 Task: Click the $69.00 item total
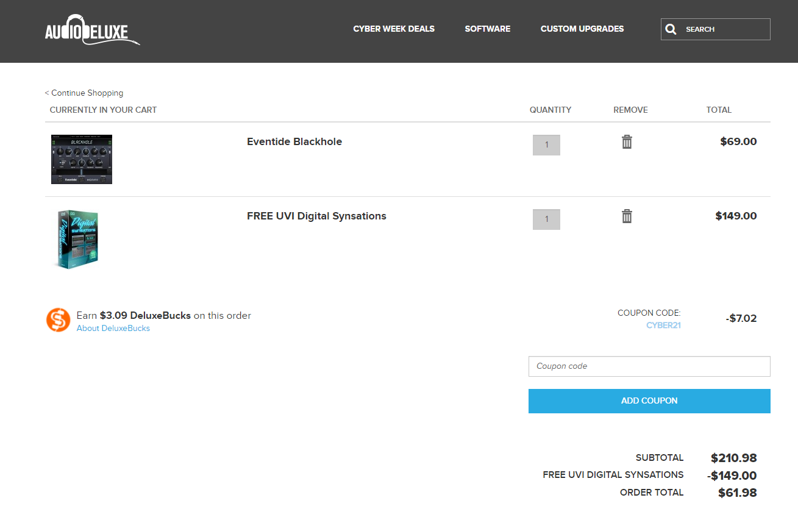[x=738, y=141]
